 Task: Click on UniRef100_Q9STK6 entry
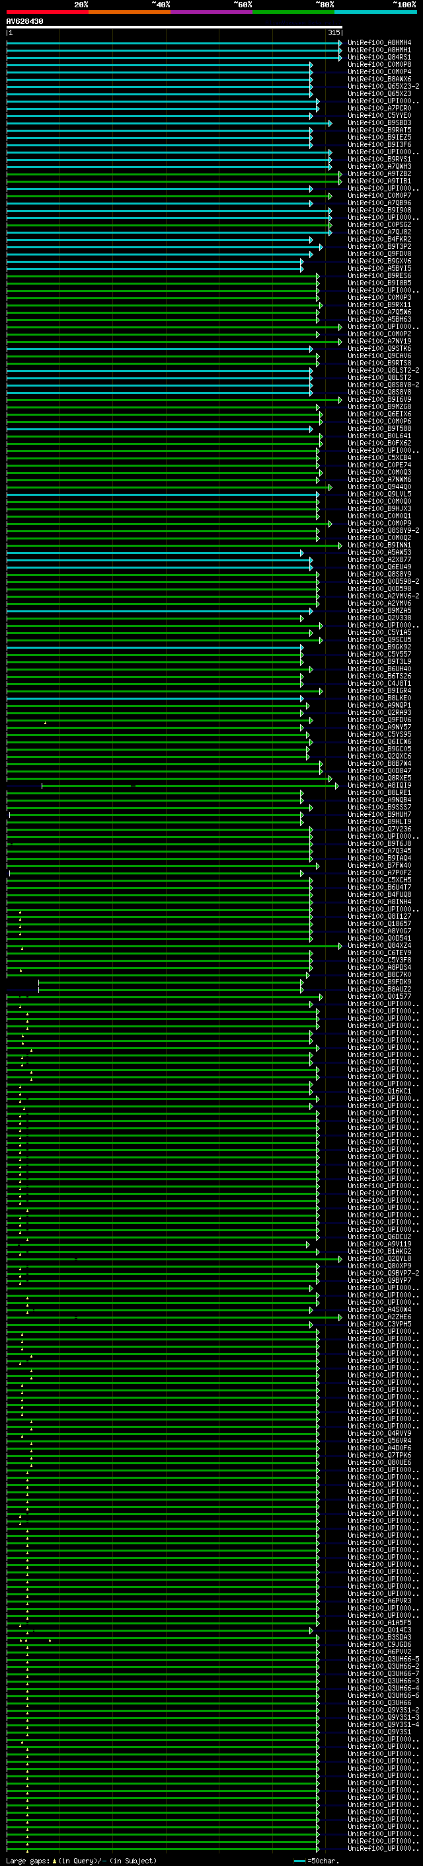[379, 348]
